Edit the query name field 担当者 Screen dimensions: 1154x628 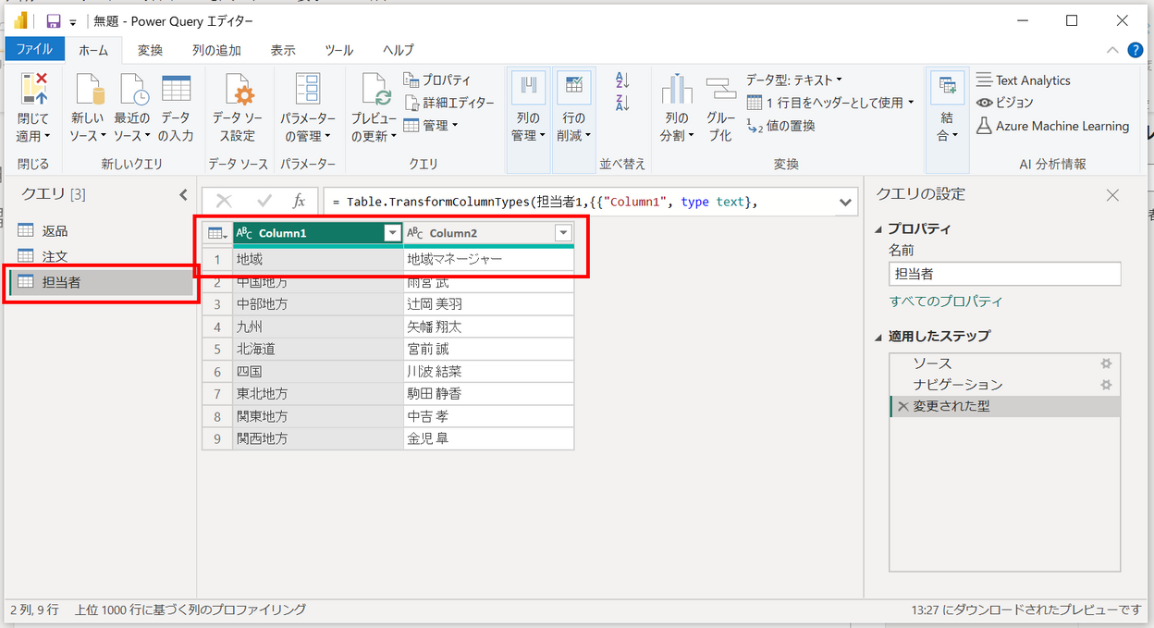click(1004, 274)
